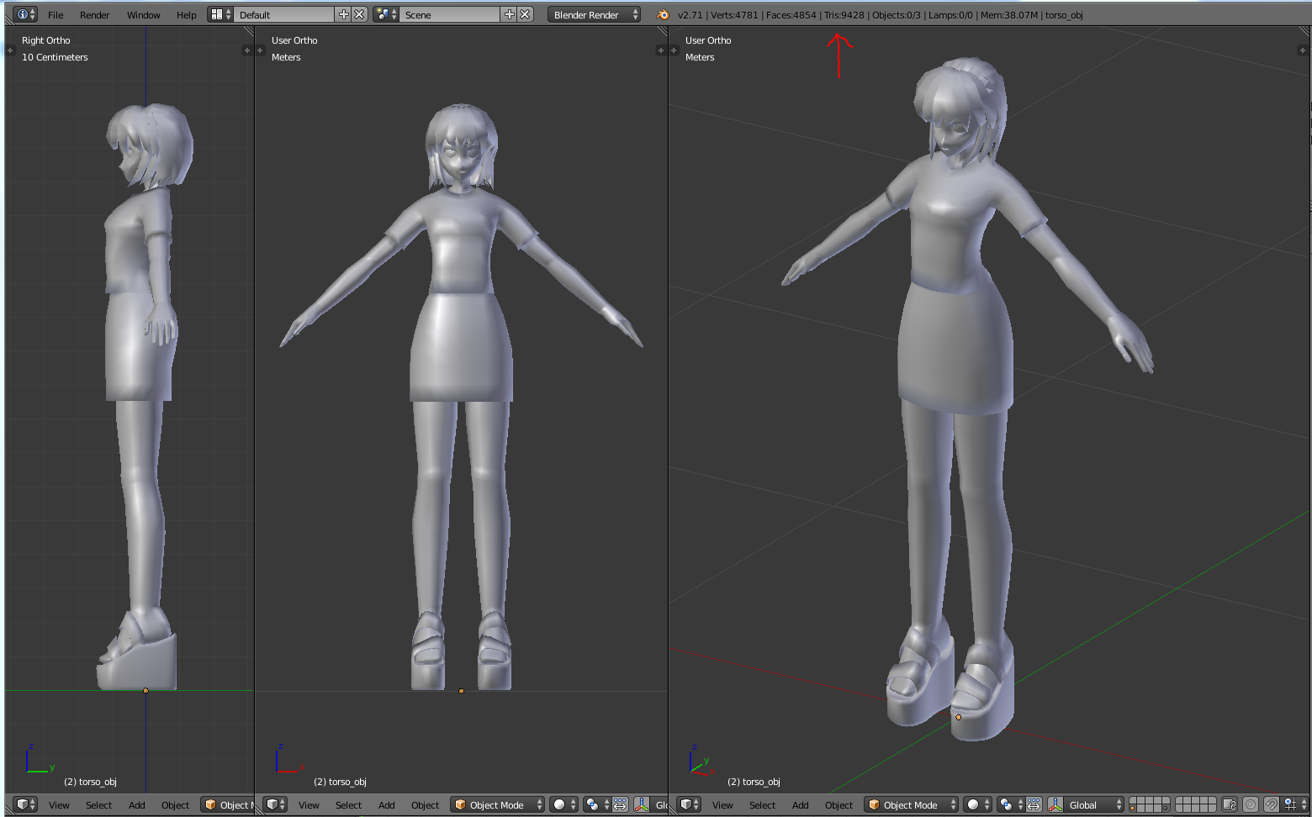Open Global transform orientation dropdown
The height and width of the screenshot is (817, 1312).
(1094, 804)
